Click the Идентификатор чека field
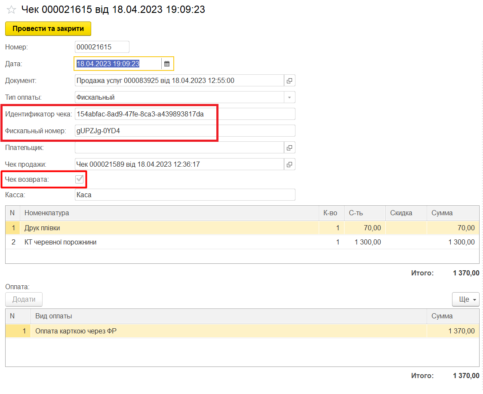 (185, 114)
